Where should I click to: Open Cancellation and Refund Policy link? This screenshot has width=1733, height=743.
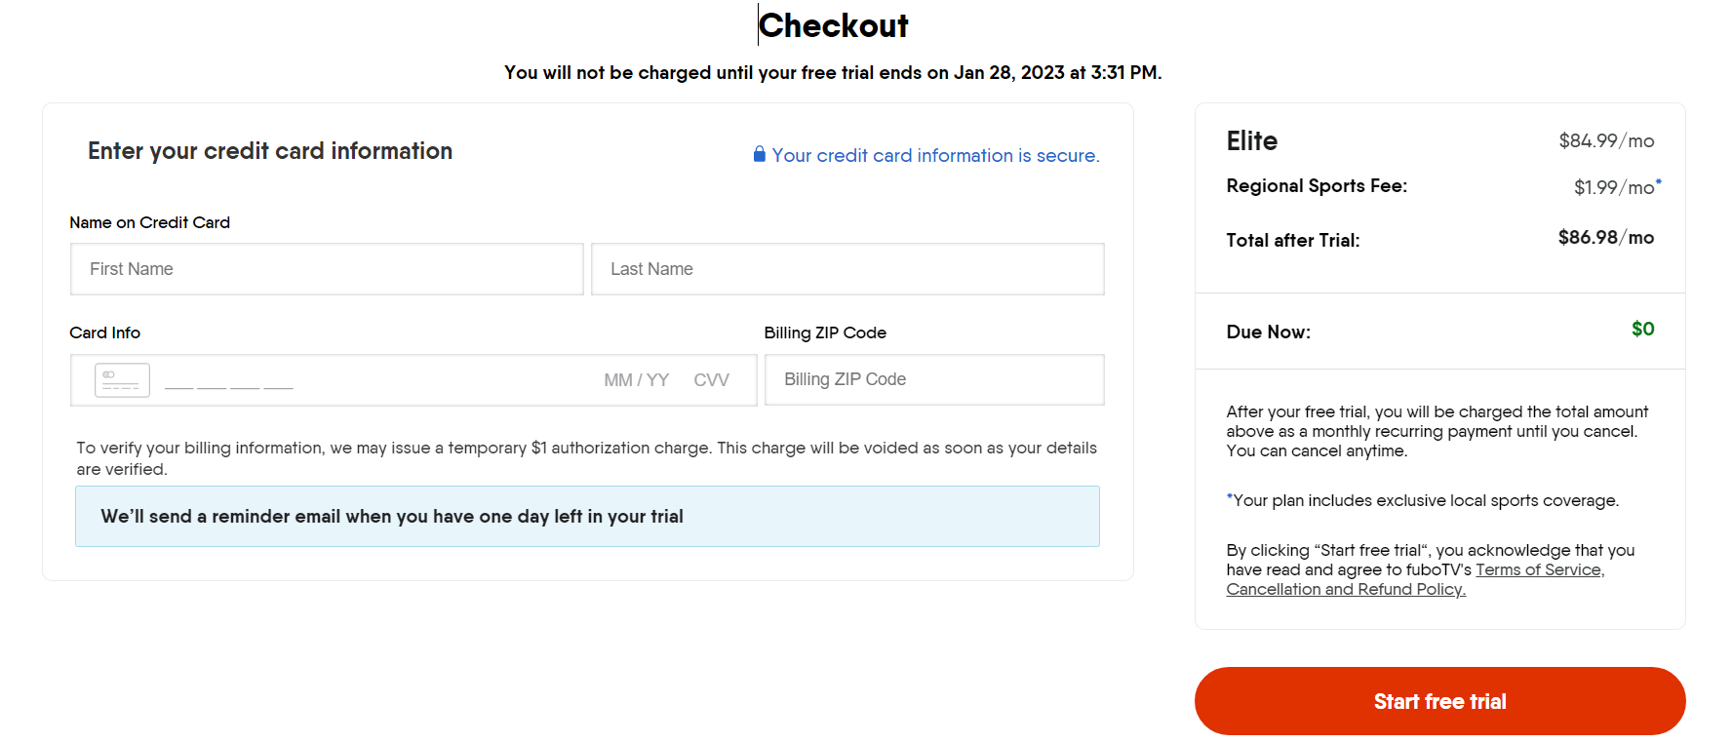tap(1346, 590)
